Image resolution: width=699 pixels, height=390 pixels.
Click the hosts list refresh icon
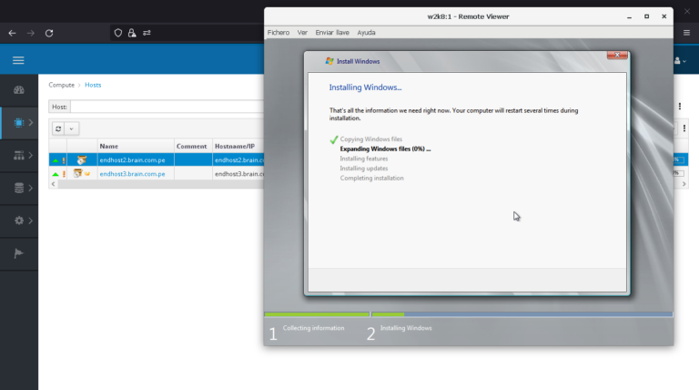[58, 129]
